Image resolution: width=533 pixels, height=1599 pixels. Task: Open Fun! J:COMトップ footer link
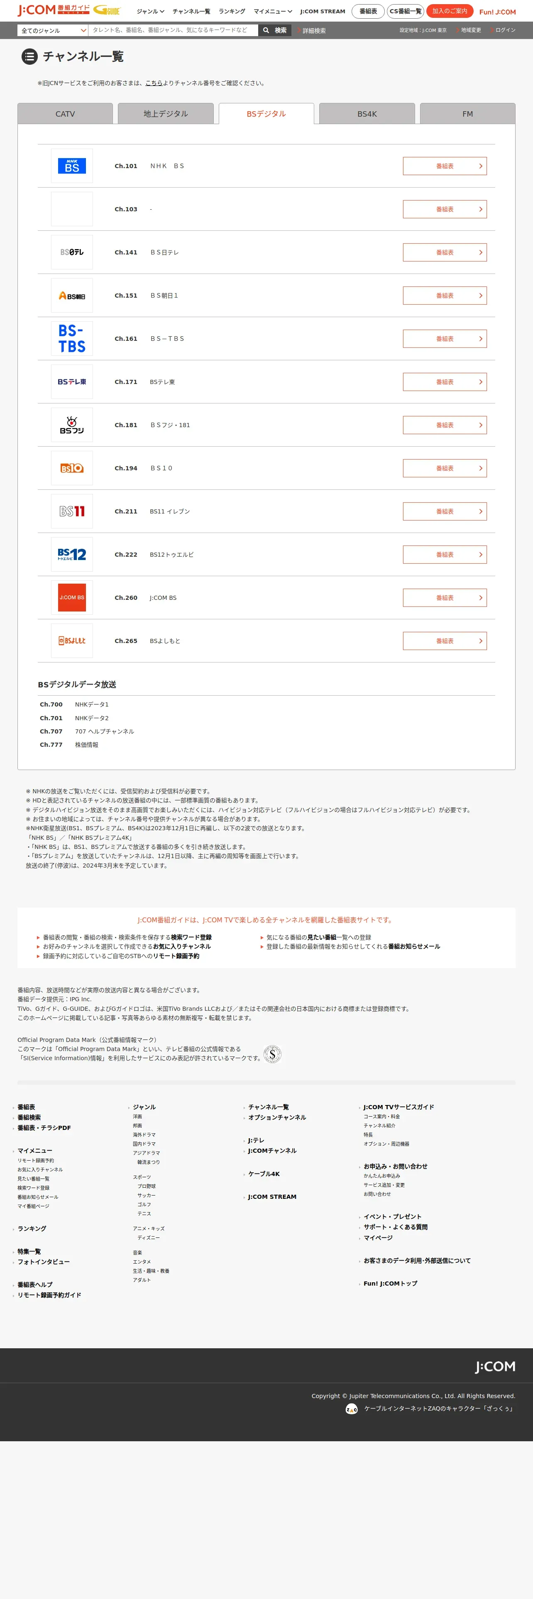[x=390, y=1283]
